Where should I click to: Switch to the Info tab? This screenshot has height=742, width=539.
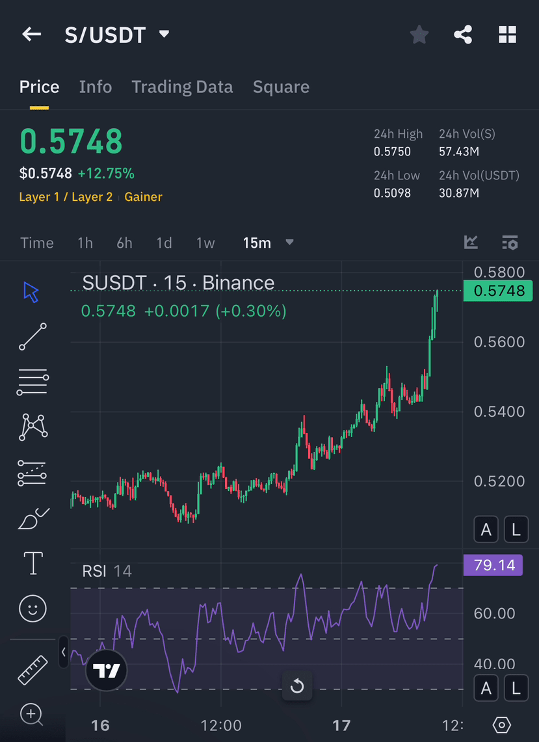[x=96, y=87]
